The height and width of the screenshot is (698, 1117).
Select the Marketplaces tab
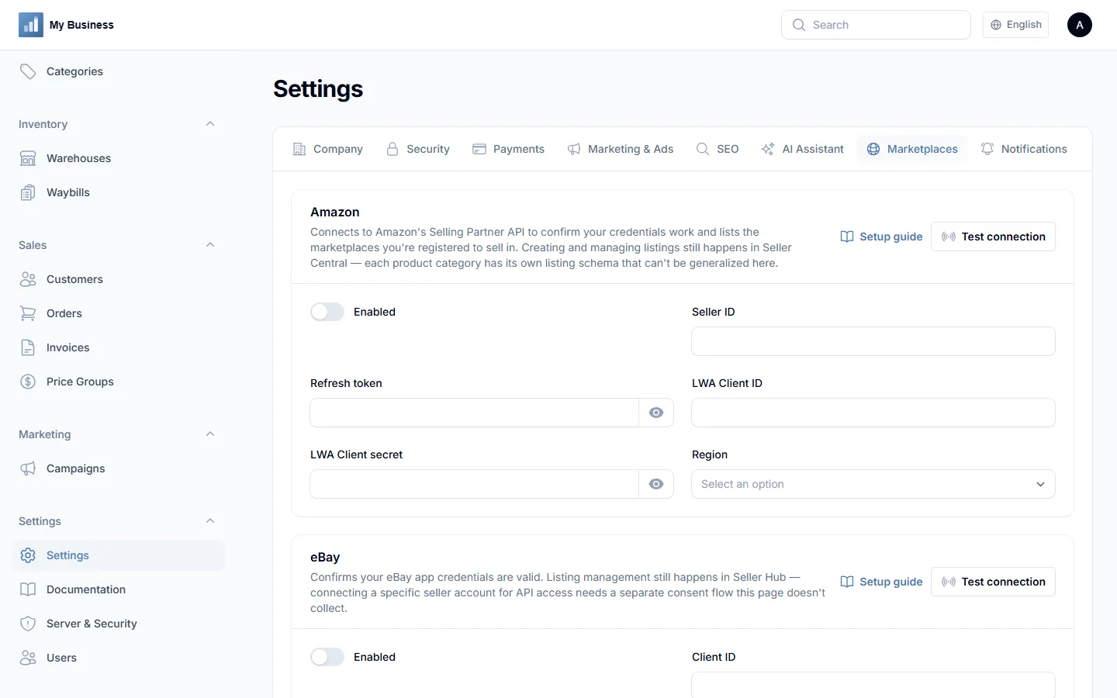pyautogui.click(x=912, y=149)
